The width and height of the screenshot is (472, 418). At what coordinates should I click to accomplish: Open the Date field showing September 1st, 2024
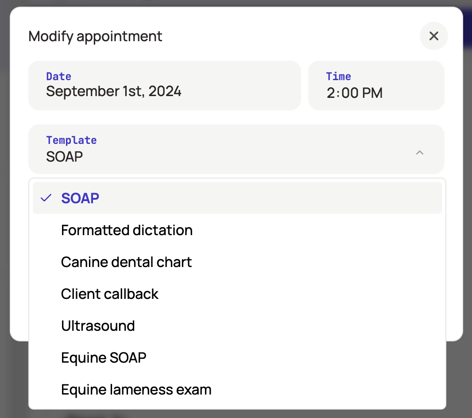(165, 85)
